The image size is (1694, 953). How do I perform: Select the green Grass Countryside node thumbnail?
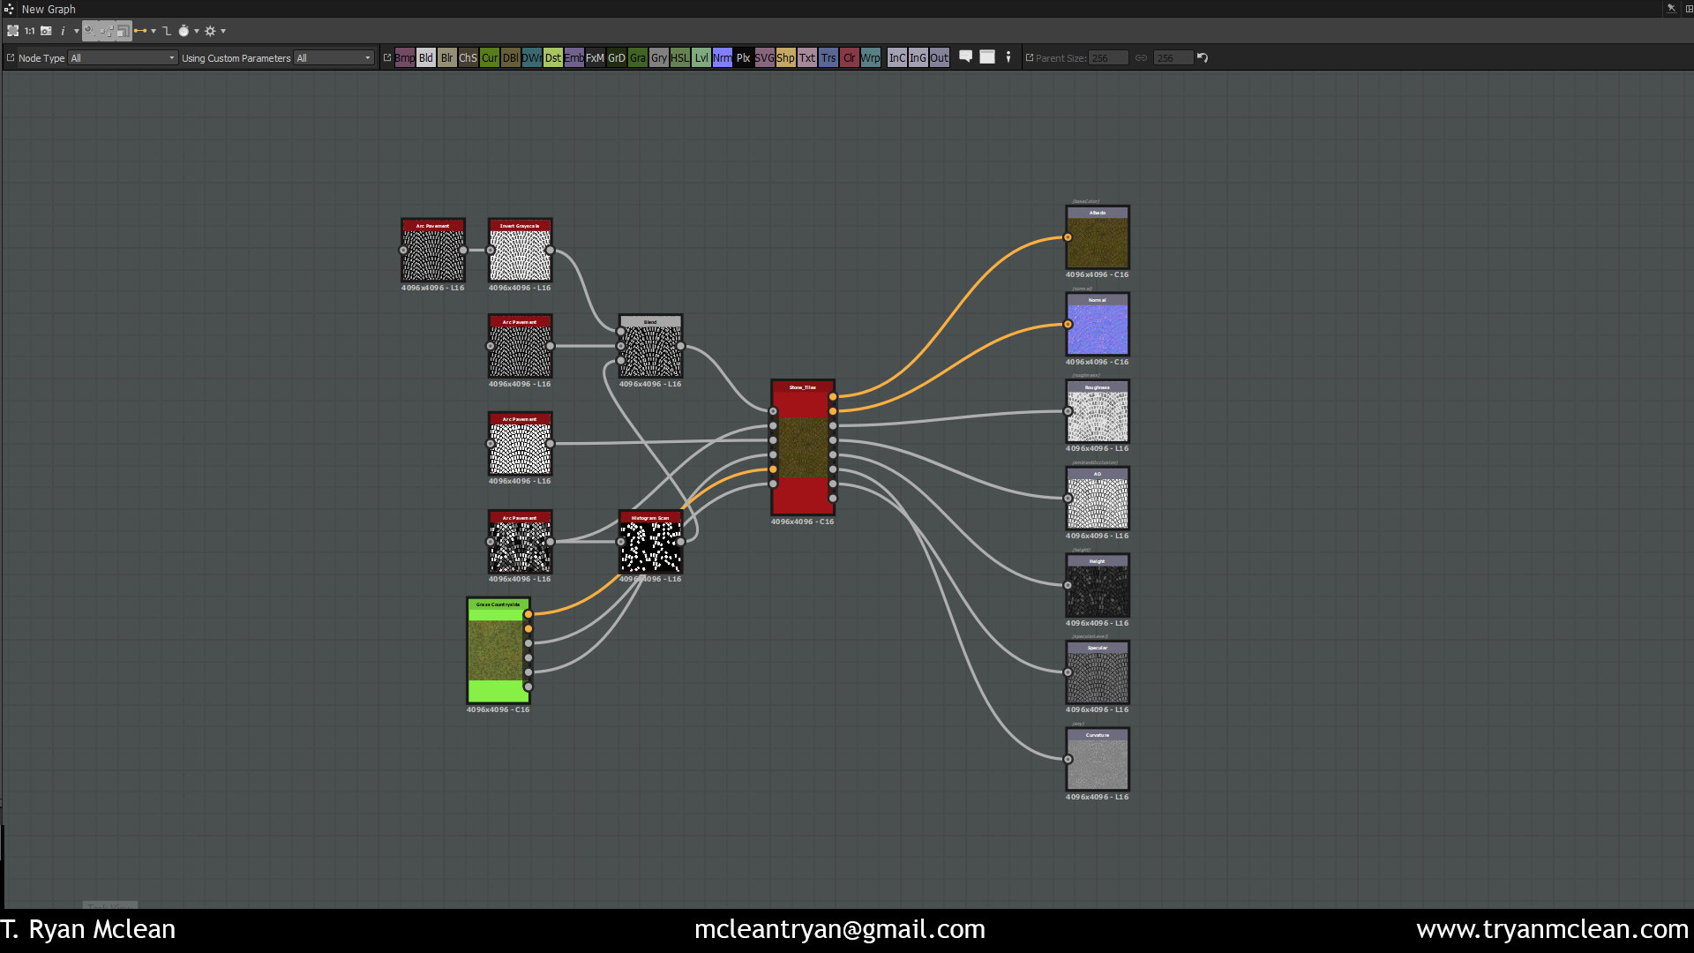pos(498,650)
